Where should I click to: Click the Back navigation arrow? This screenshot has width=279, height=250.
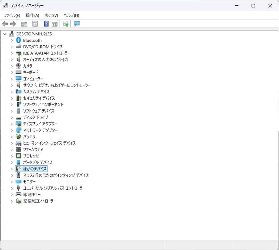tap(5, 23)
